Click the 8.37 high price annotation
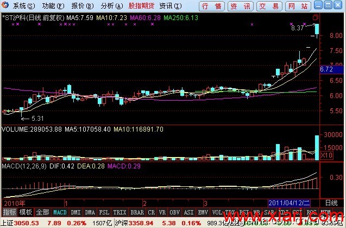This screenshot has height=228, width=346. coord(298,28)
